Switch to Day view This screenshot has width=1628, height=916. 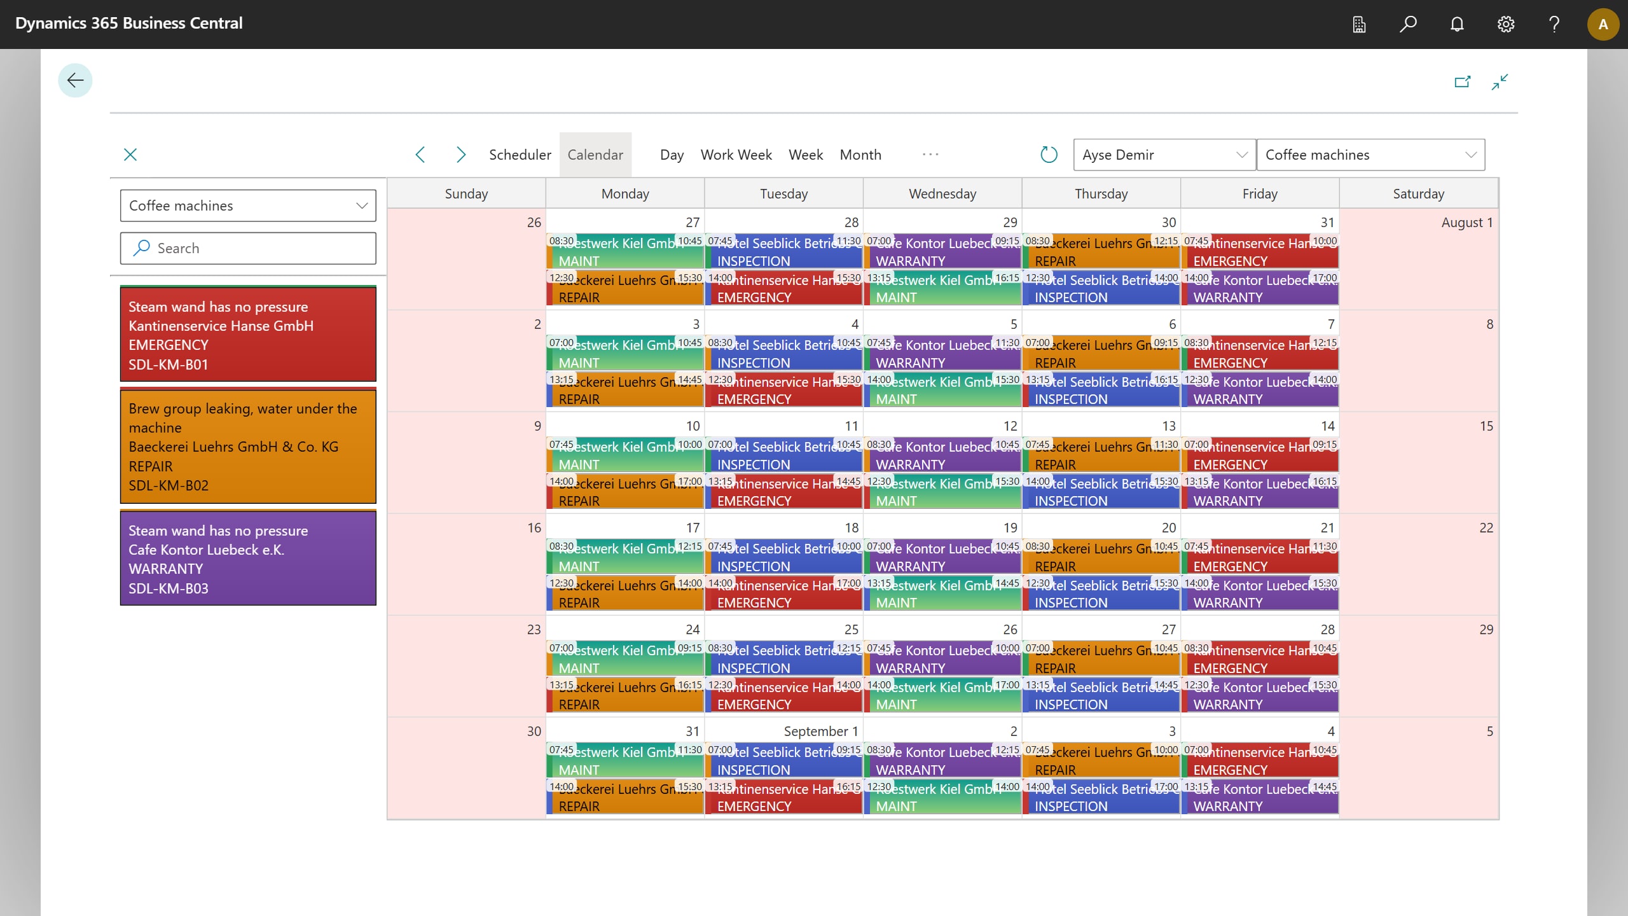coord(672,155)
